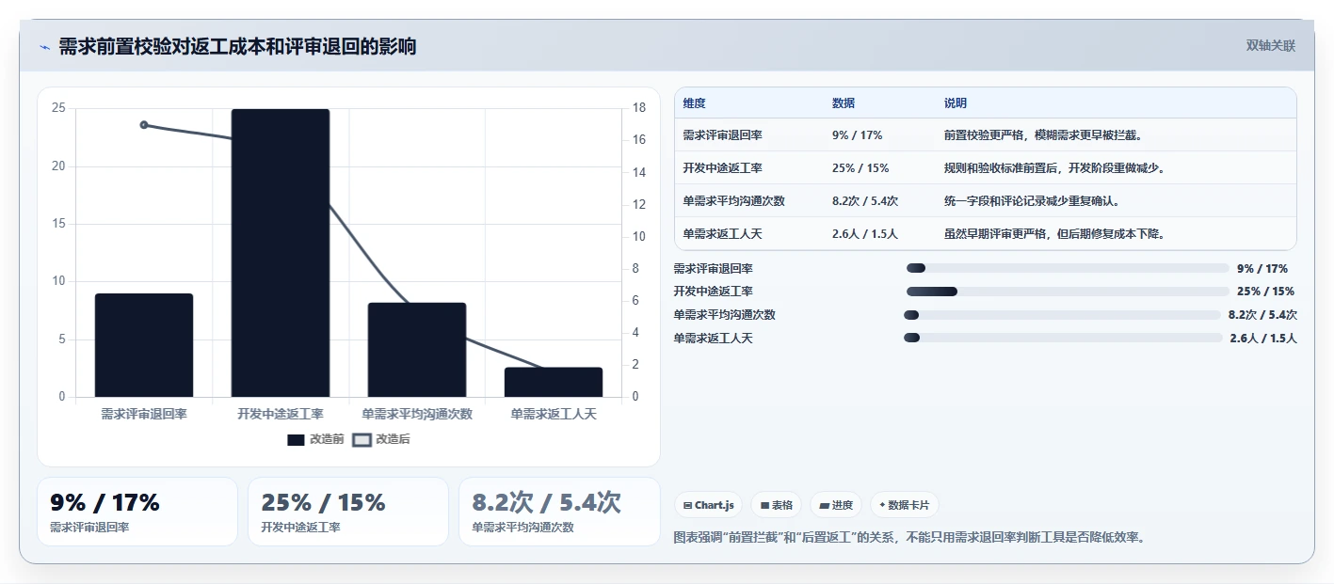
Task: Click the progress list label 开发中途返工率
Action: (713, 292)
